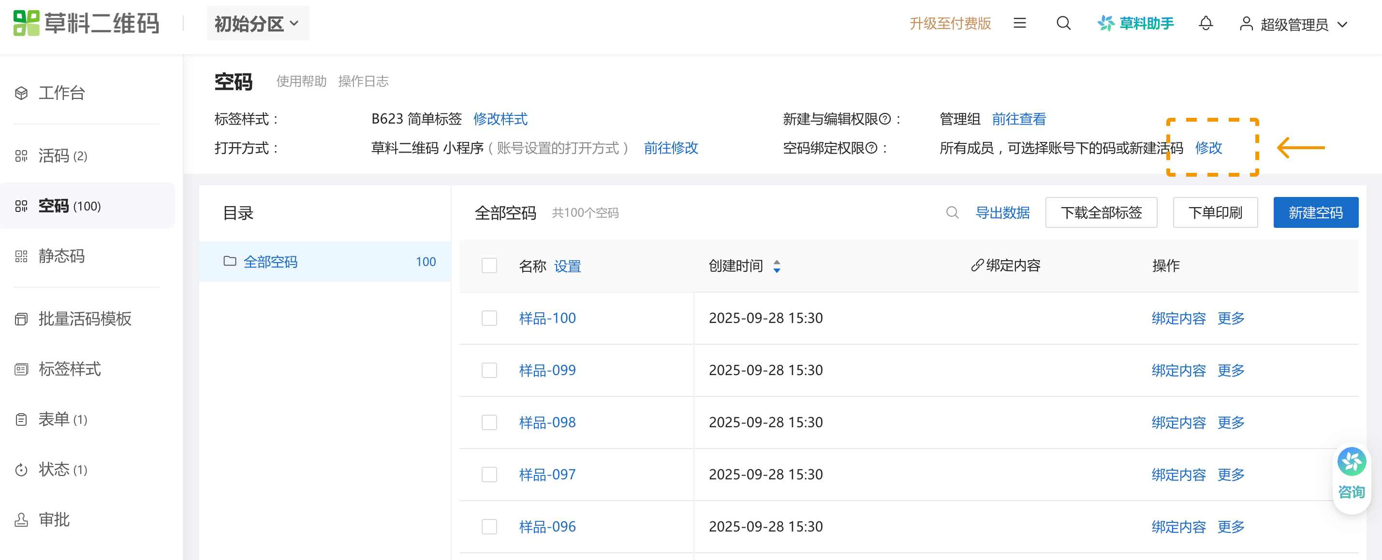1382x560 pixels.
Task: Open 标签样式 in the sidebar
Action: [x=69, y=369]
